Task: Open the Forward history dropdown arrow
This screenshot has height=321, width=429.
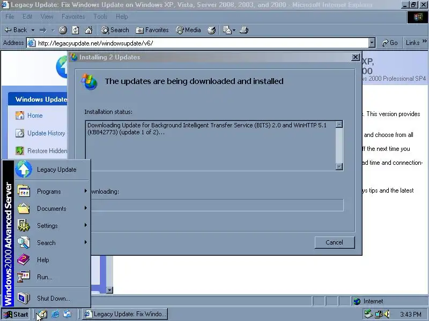Action: tap(53, 30)
